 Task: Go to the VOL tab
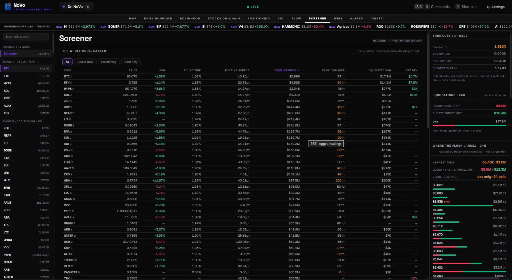click(281, 18)
